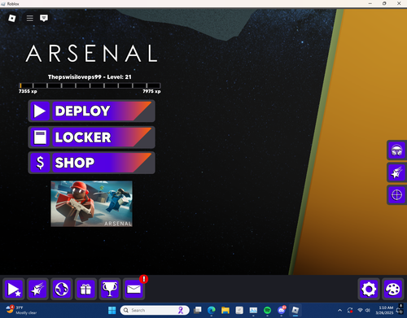
Task: Open the trophy icon
Action: (110, 289)
